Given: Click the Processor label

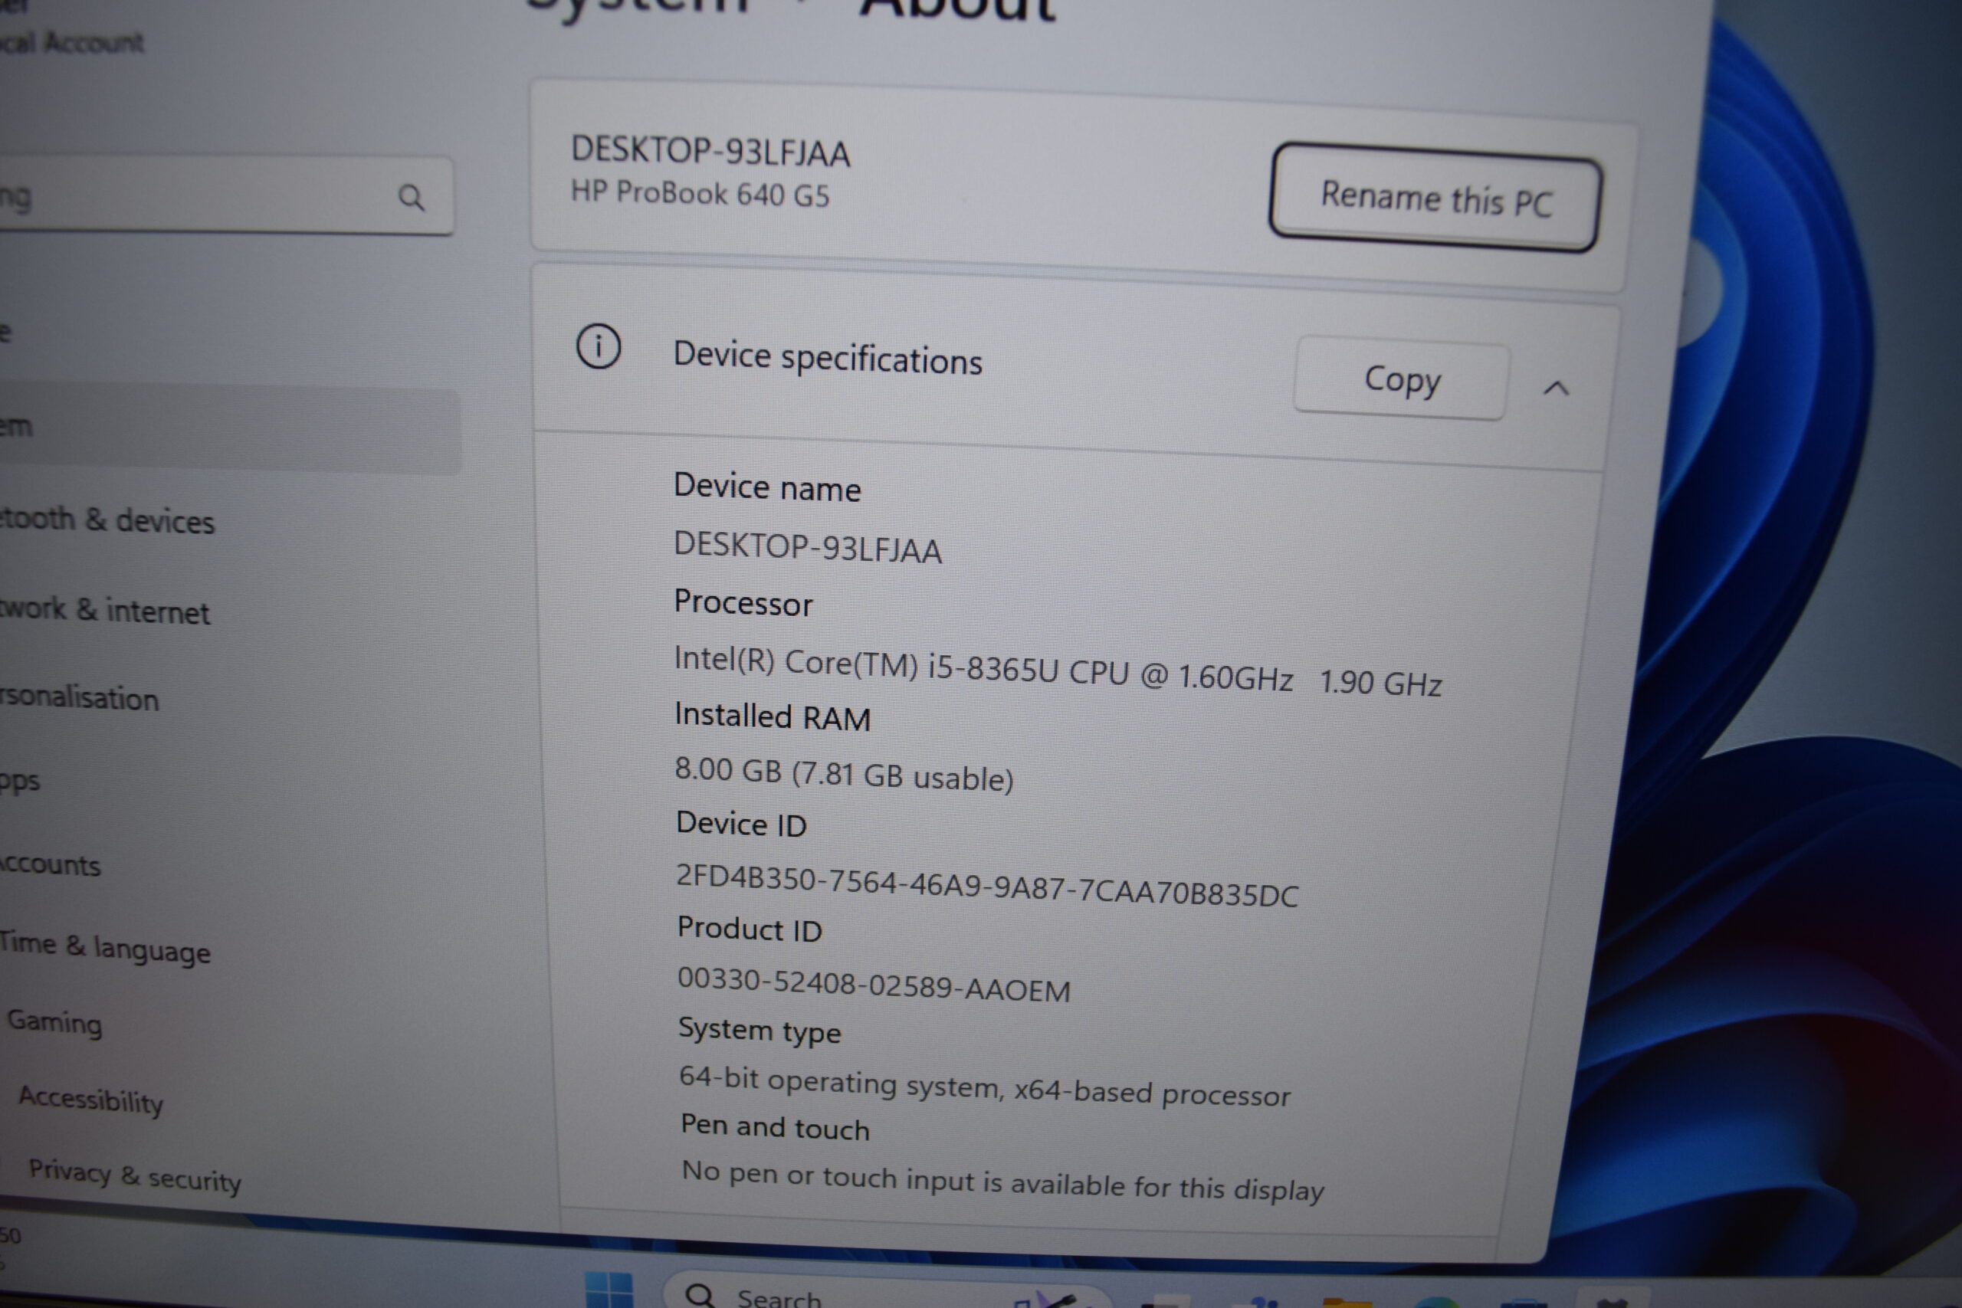Looking at the screenshot, I should pos(743,602).
